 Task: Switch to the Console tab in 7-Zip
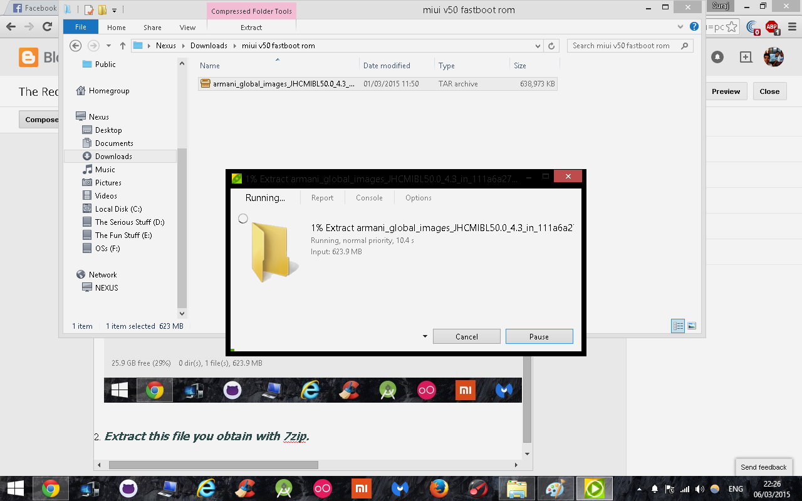tap(369, 198)
